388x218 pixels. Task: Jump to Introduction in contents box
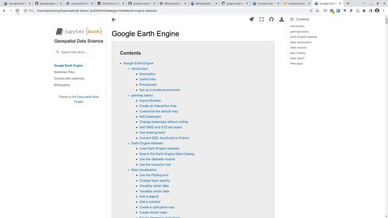coord(139,68)
